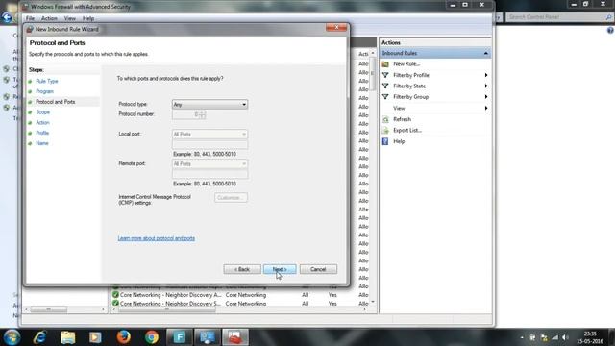
Task: Click the Export List icon
Action: click(385, 131)
